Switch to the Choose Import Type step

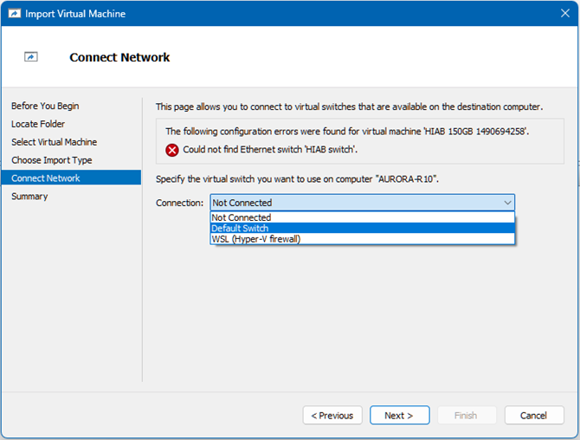[x=51, y=160]
